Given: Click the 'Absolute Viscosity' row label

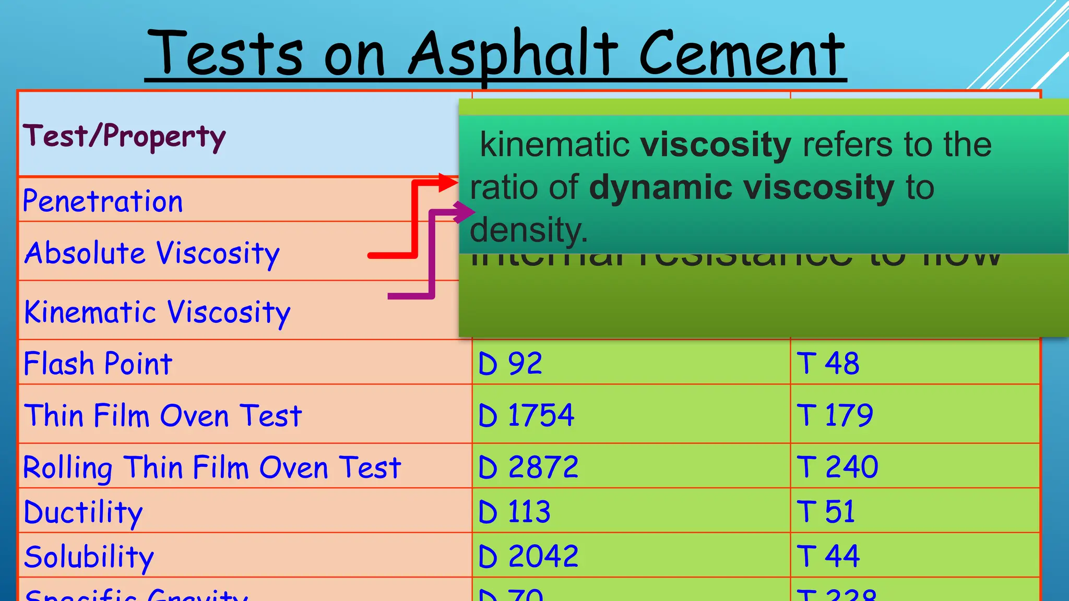Looking at the screenshot, I should point(152,254).
